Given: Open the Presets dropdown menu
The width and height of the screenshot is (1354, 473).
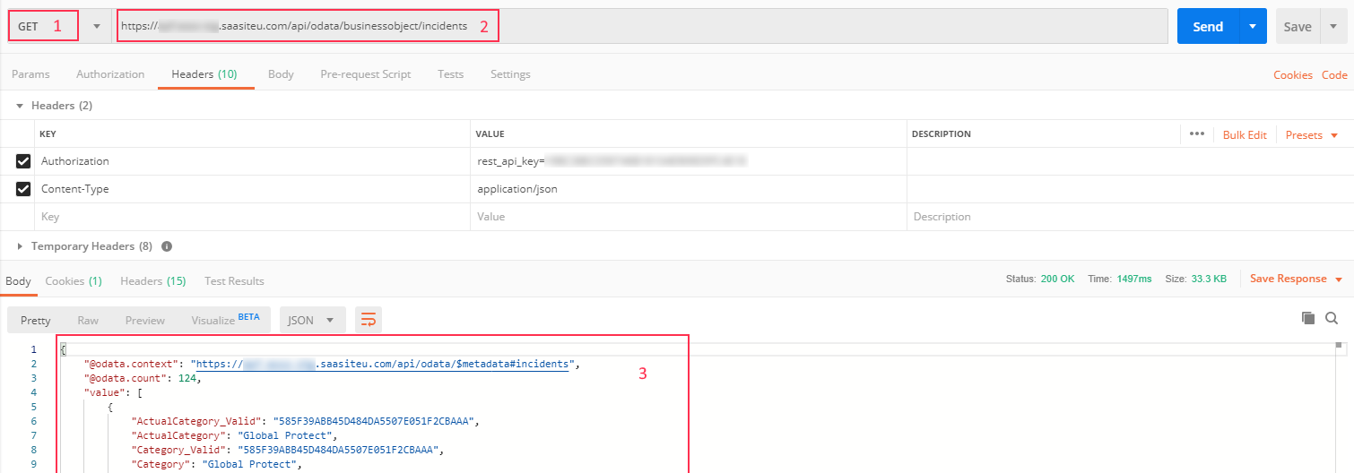Looking at the screenshot, I should 1311,134.
